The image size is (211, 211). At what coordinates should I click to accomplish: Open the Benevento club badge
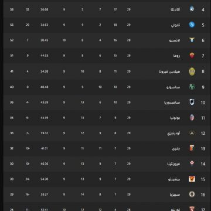(192, 179)
